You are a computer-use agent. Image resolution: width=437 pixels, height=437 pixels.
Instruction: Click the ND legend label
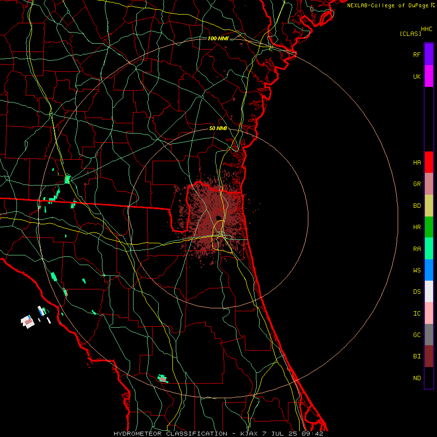tap(417, 378)
